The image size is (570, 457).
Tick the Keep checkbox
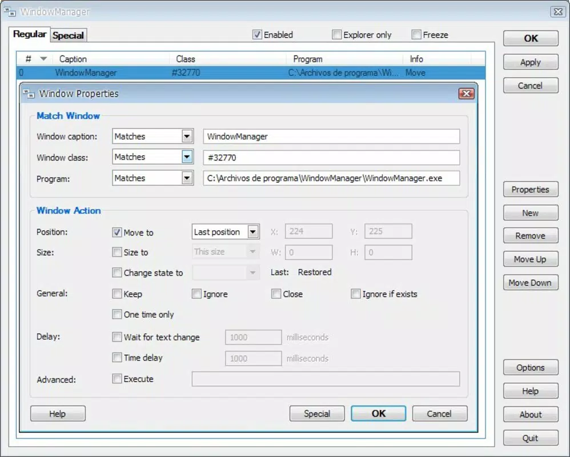point(117,294)
